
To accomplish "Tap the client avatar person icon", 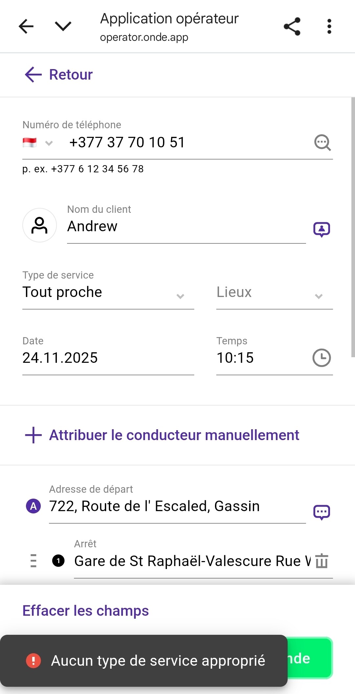I will [39, 225].
